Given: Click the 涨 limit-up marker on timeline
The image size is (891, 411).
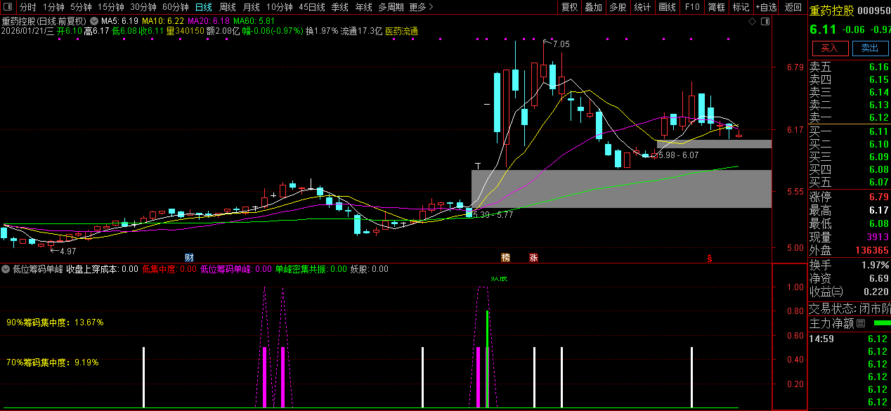Looking at the screenshot, I should pos(534,257).
